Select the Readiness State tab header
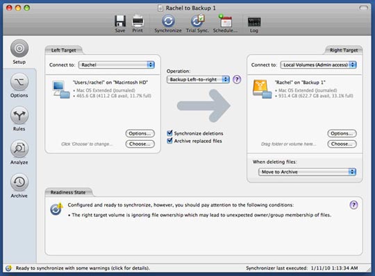375x276 pixels. [x=68, y=192]
